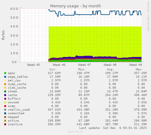Click the buffers magenta legend swatch

[x=5, y=99]
